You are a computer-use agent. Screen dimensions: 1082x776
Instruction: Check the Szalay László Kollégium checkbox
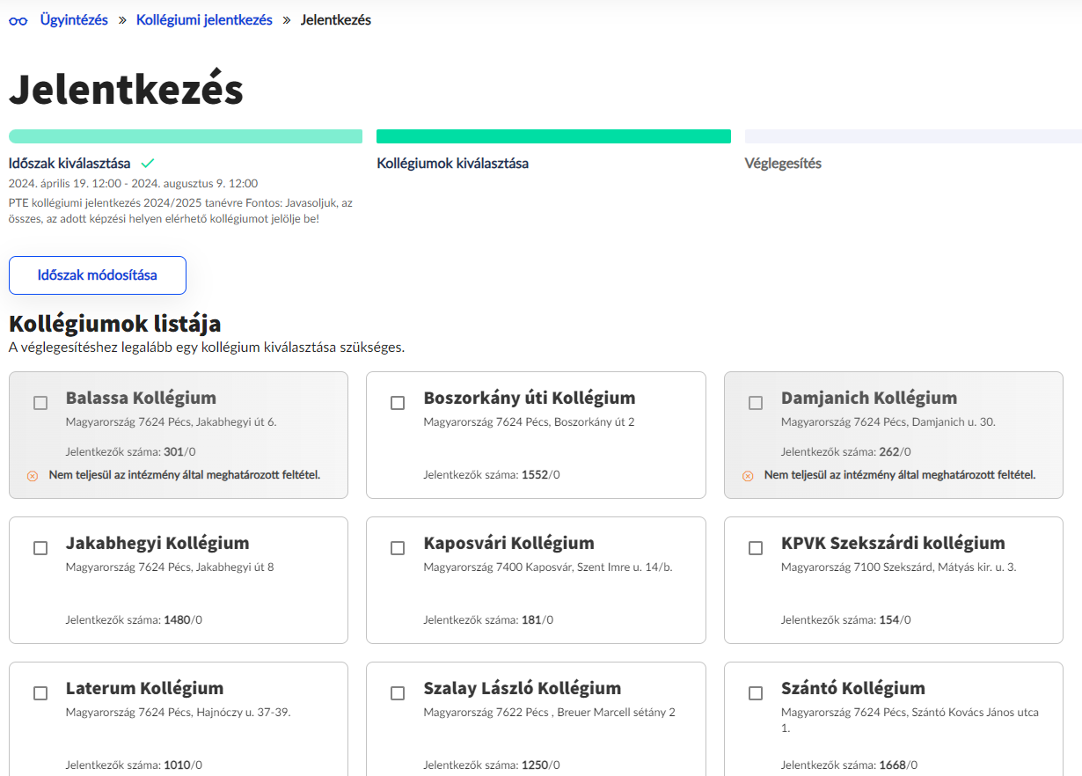click(x=398, y=693)
